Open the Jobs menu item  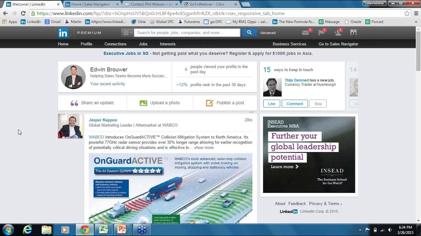(x=143, y=44)
